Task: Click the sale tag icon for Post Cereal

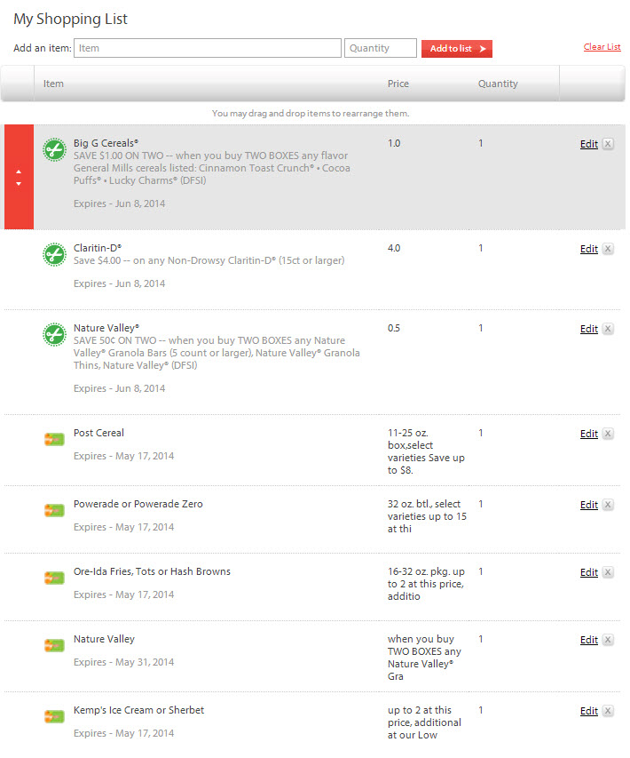Action: click(54, 440)
